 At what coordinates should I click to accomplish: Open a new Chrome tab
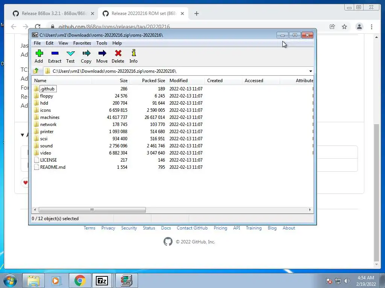click(x=196, y=13)
